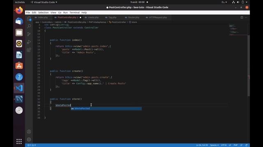Open the Manage gear icon

click(x=29, y=139)
